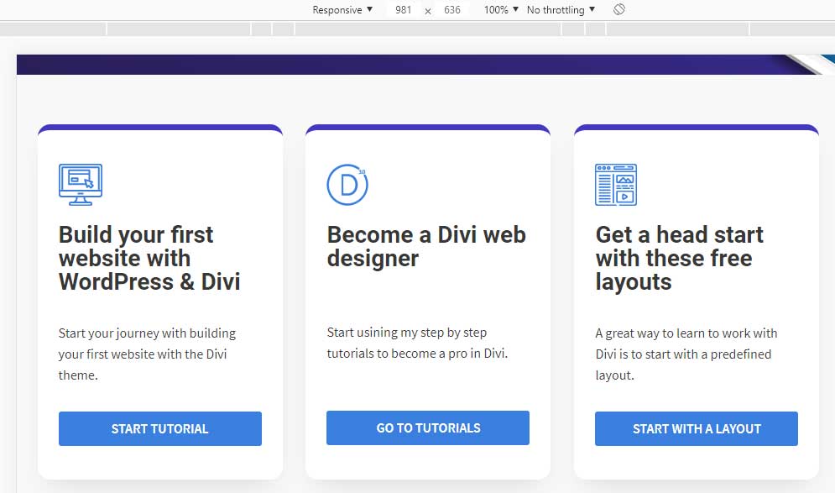This screenshot has height=493, width=835.
Task: Click text Start your journey with building
Action: pyautogui.click(x=147, y=333)
